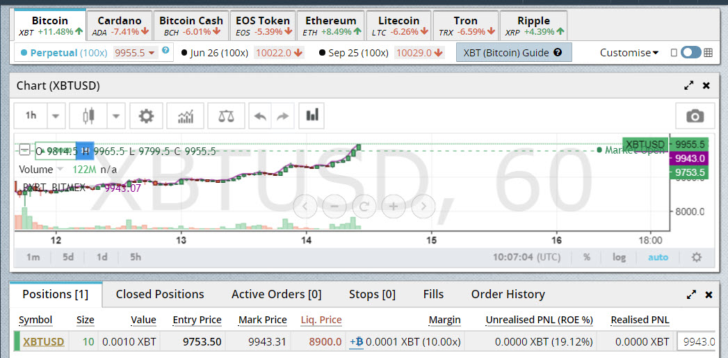Set chart range to 5h
The height and width of the screenshot is (358, 728).
[x=135, y=257]
